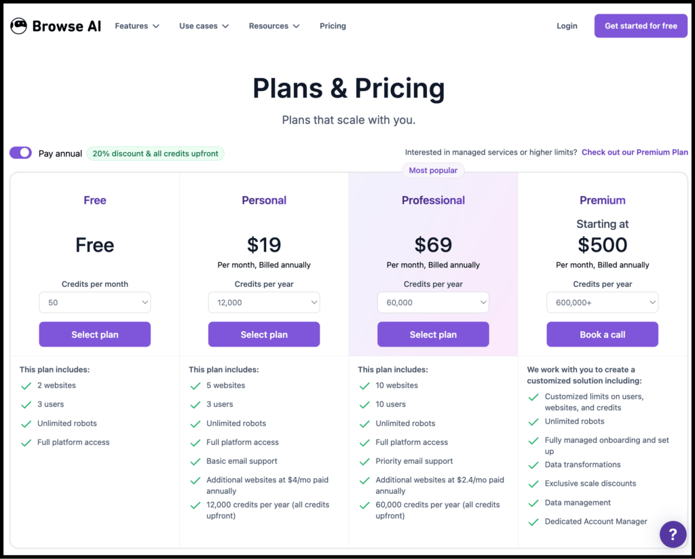Screen dimensions: 695x559
Task: Click the Browse AI logo
Action: [x=55, y=26]
